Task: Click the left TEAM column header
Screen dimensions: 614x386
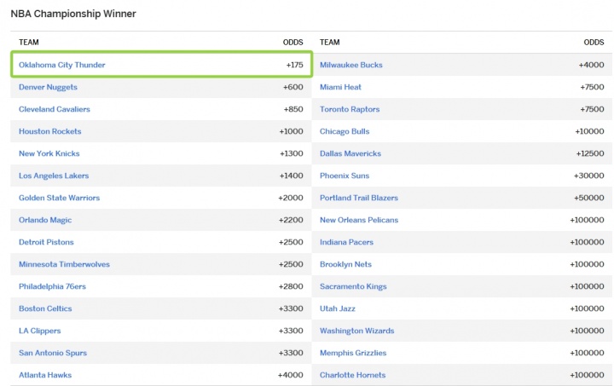Action: (x=29, y=42)
